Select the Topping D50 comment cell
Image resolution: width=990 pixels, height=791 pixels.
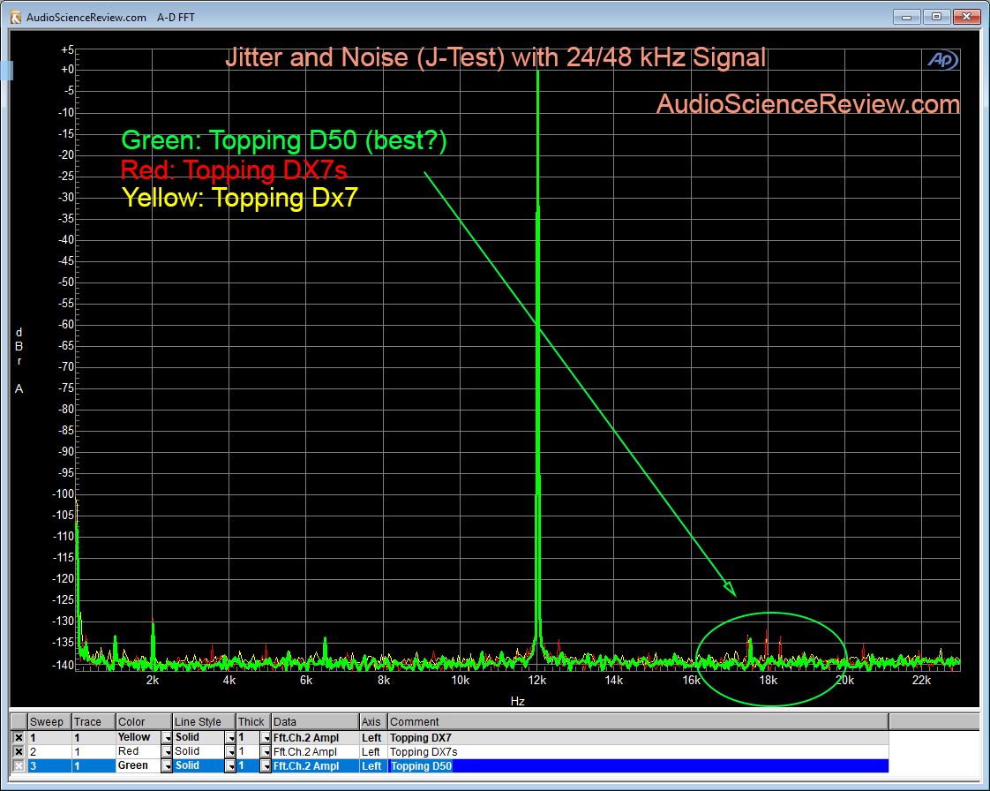638,765
